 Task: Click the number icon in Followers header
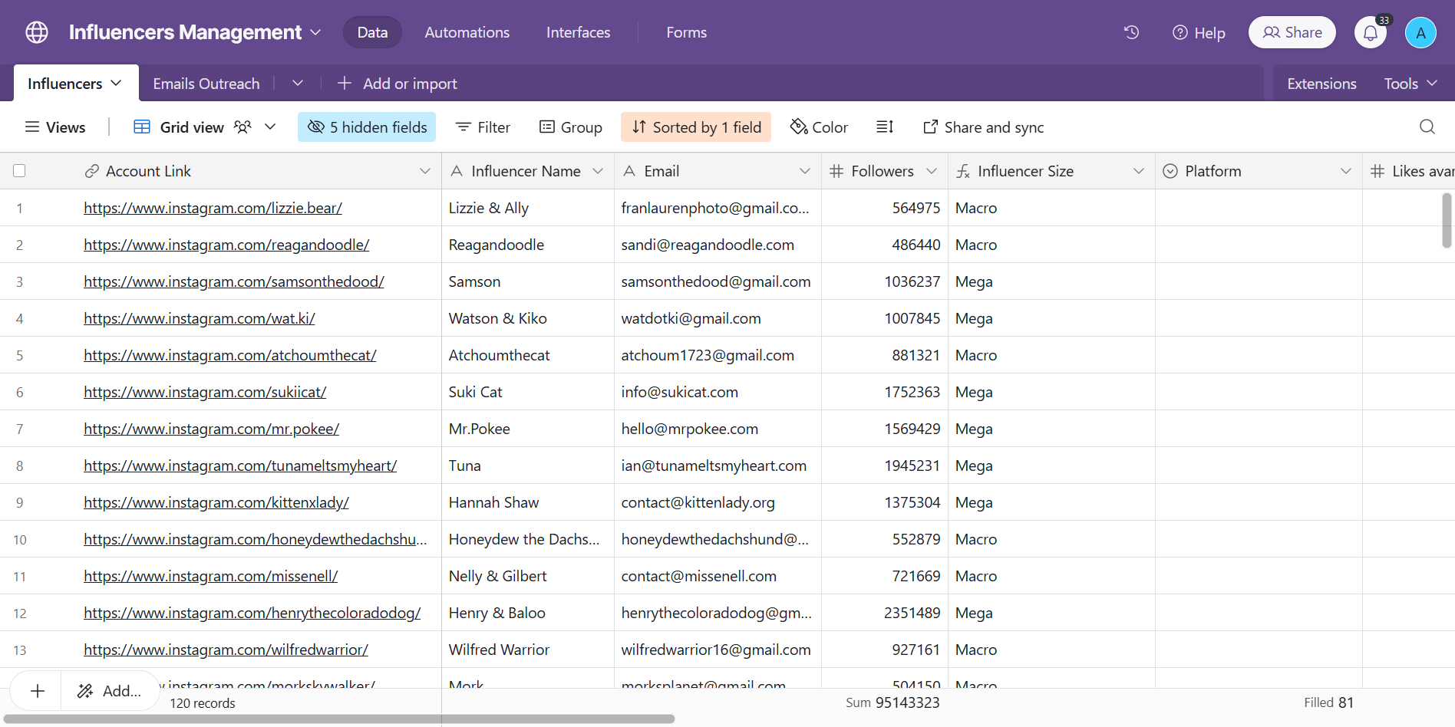[x=836, y=171]
